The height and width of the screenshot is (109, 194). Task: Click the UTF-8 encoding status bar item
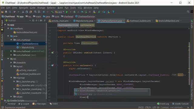tap(156, 107)
